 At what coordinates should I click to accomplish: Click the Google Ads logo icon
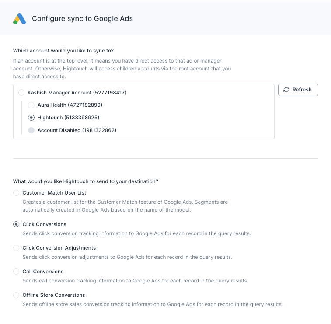tap(19, 19)
